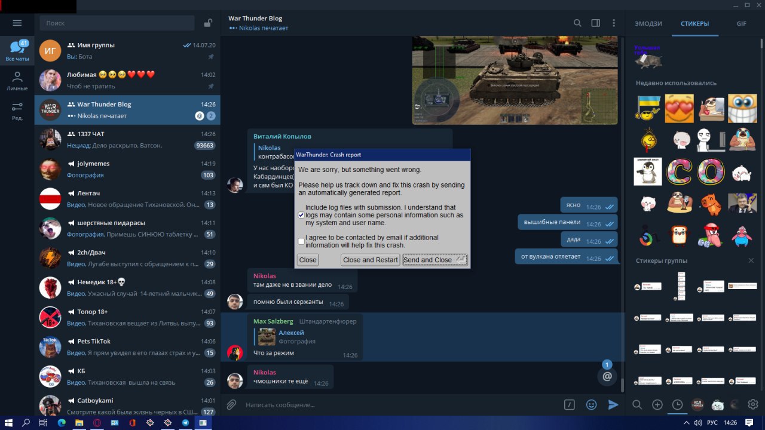
Task: Open File Explorer from taskbar
Action: click(79, 423)
